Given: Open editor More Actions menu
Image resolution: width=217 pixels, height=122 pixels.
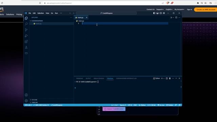Looking at the screenshot, I should (179, 18).
